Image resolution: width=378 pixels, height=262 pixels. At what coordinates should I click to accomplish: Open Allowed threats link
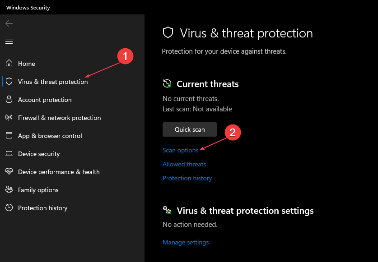(184, 164)
